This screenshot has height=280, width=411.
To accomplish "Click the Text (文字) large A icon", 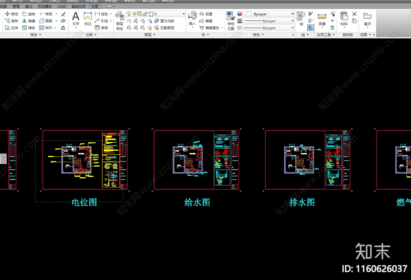I will (x=76, y=16).
